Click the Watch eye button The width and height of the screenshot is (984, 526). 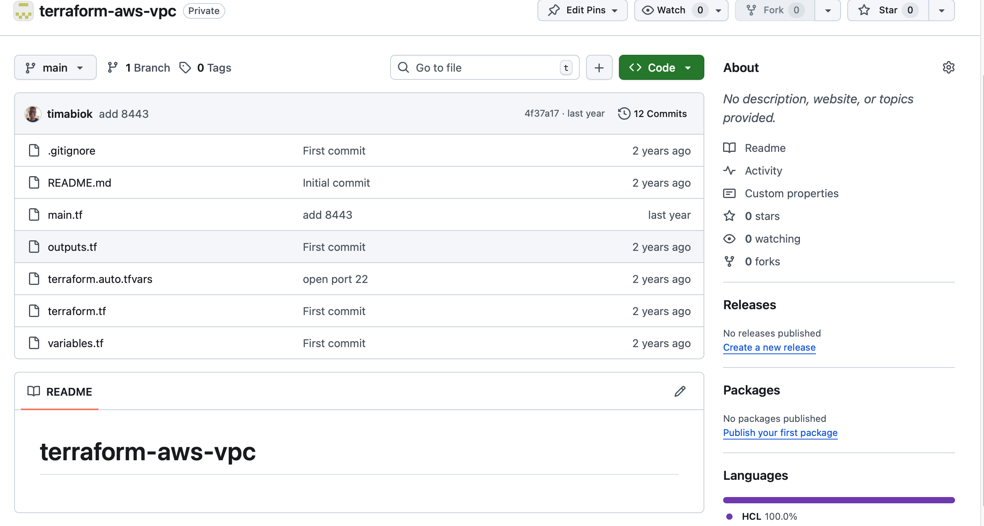coord(664,10)
